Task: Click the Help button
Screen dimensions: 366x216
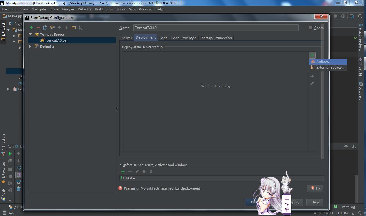Action: [315, 202]
